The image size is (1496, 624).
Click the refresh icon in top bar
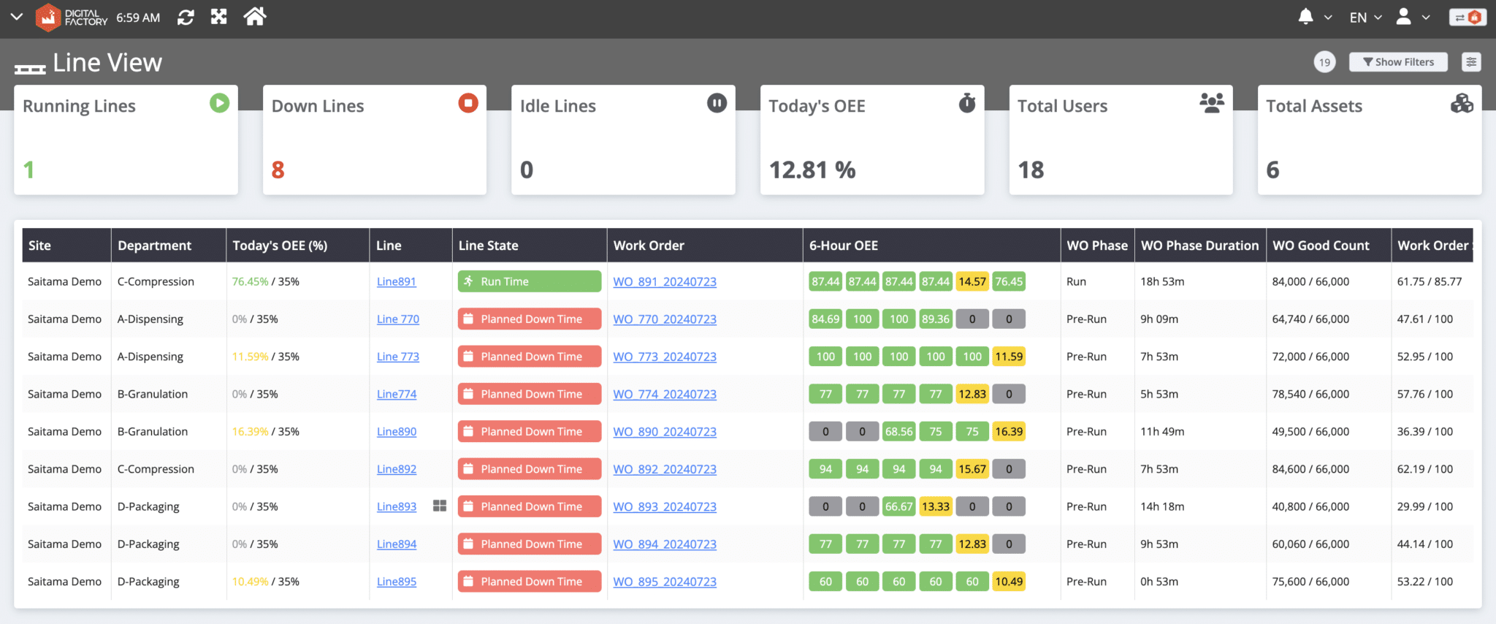186,18
